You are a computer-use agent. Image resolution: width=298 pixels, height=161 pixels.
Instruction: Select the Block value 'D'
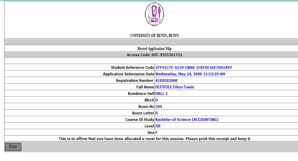(x=157, y=100)
